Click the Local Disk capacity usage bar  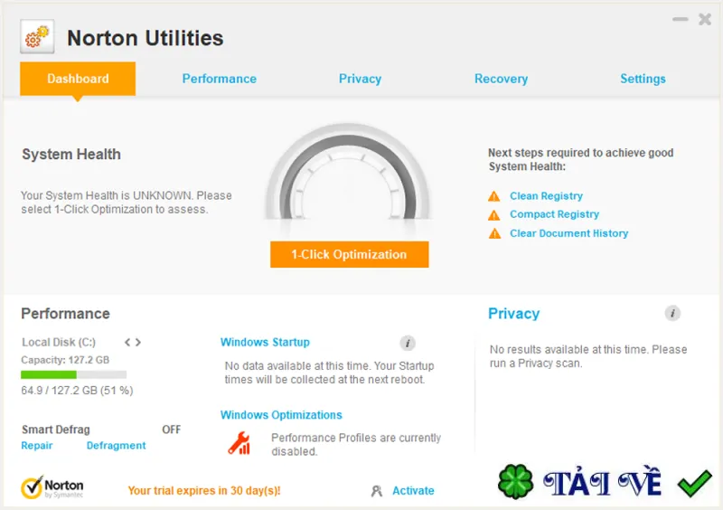(x=74, y=374)
